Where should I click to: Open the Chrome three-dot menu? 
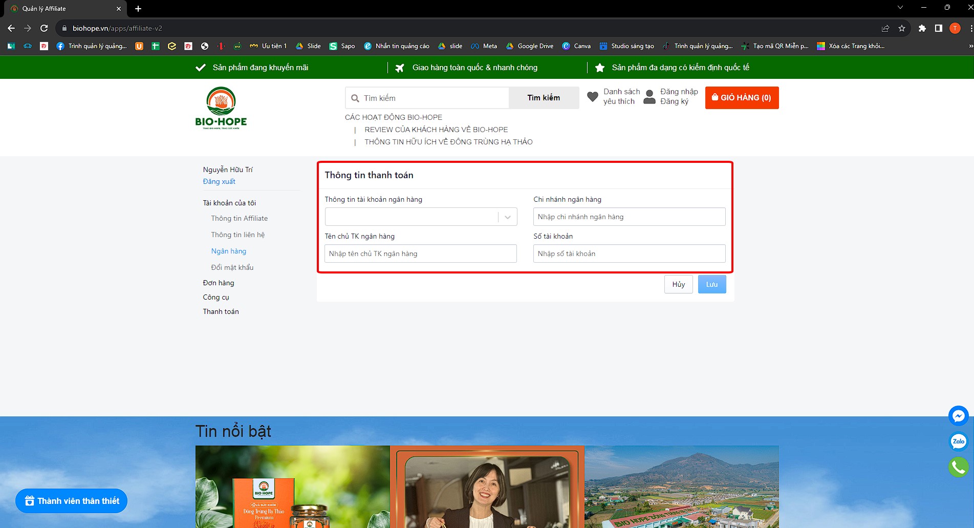pyautogui.click(x=971, y=28)
